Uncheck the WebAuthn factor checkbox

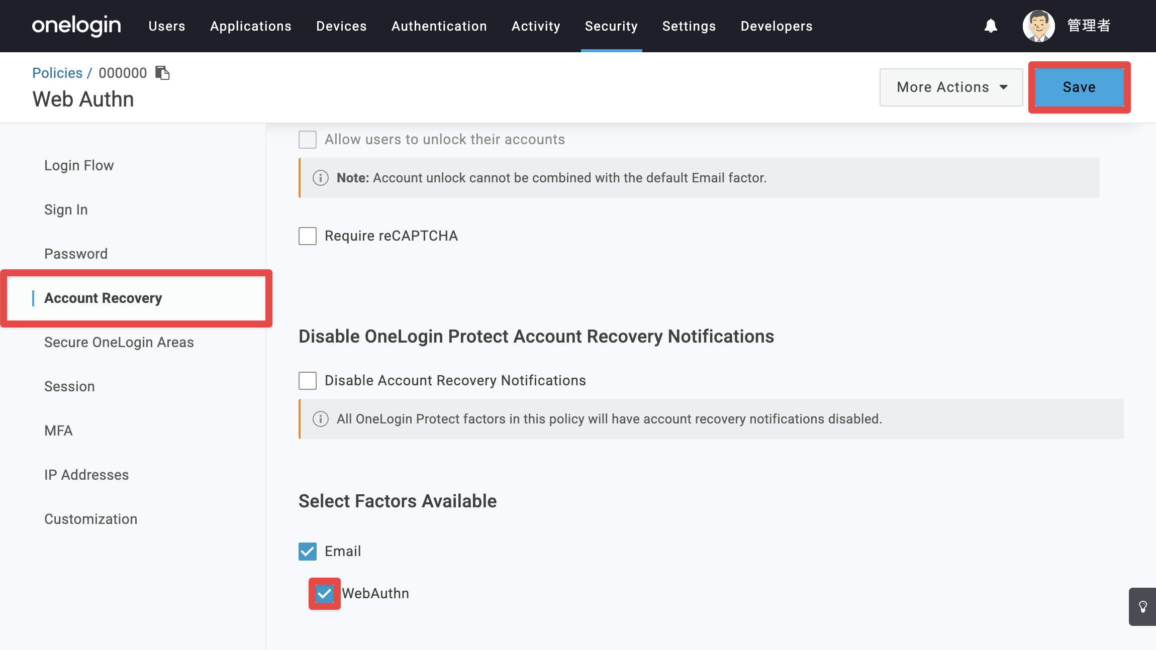325,594
